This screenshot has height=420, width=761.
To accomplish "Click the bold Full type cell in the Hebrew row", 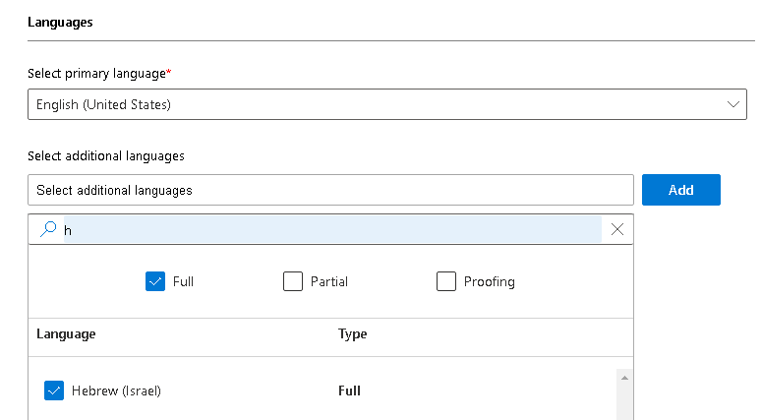I will tap(349, 390).
